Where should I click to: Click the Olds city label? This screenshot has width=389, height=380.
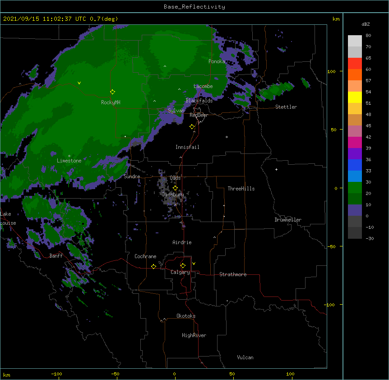[175, 178]
